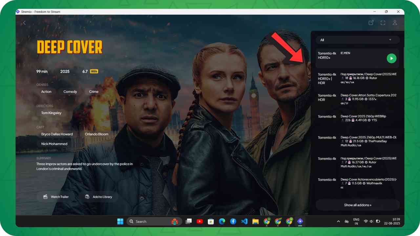Select the Action genre tag
Image resolution: width=420 pixels, height=236 pixels.
[46, 92]
